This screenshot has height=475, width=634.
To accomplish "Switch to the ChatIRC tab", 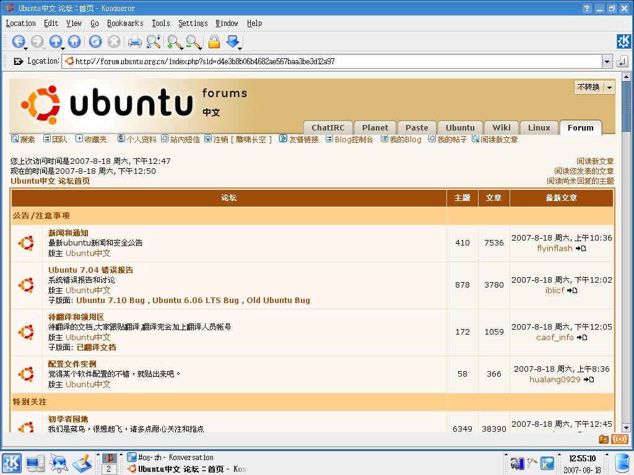I will click(x=328, y=127).
